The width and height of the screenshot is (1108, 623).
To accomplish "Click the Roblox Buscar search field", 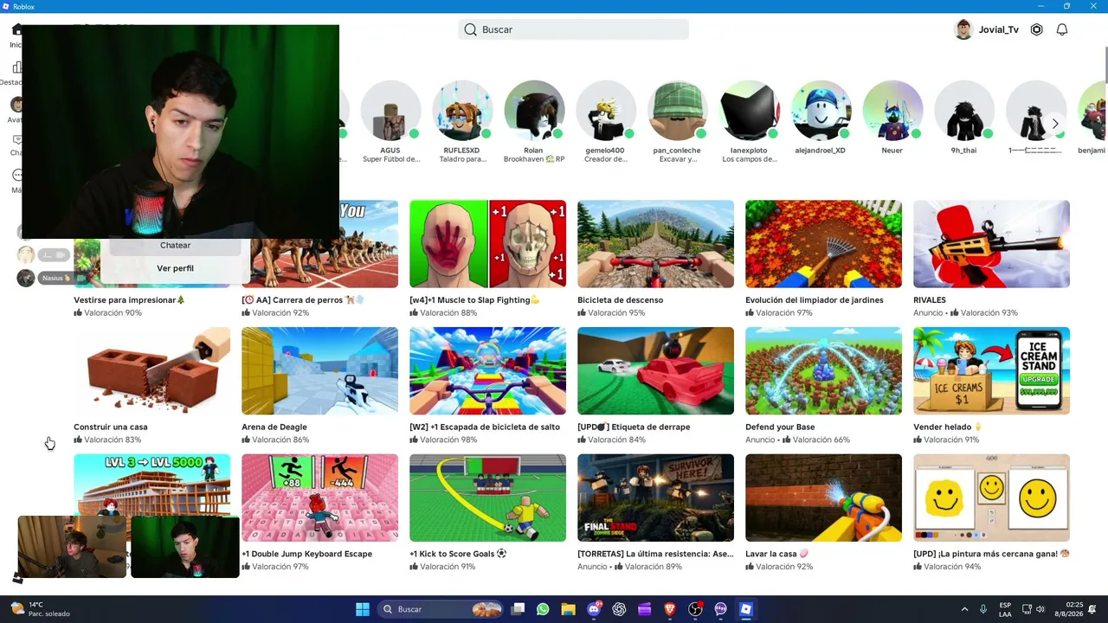I will click(x=573, y=29).
